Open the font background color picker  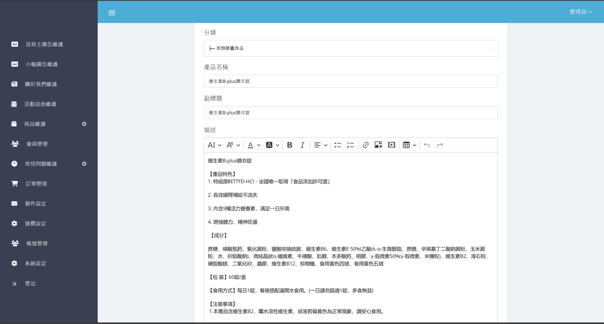click(273, 145)
